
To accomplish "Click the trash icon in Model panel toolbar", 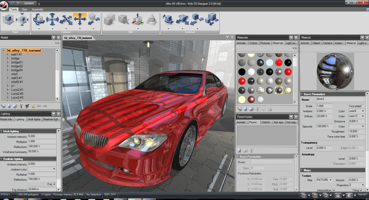I will (21, 107).
